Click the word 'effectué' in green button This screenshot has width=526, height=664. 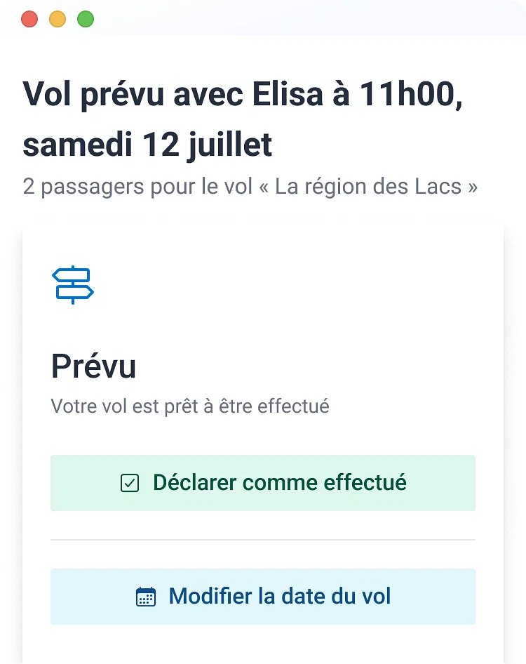click(x=365, y=483)
